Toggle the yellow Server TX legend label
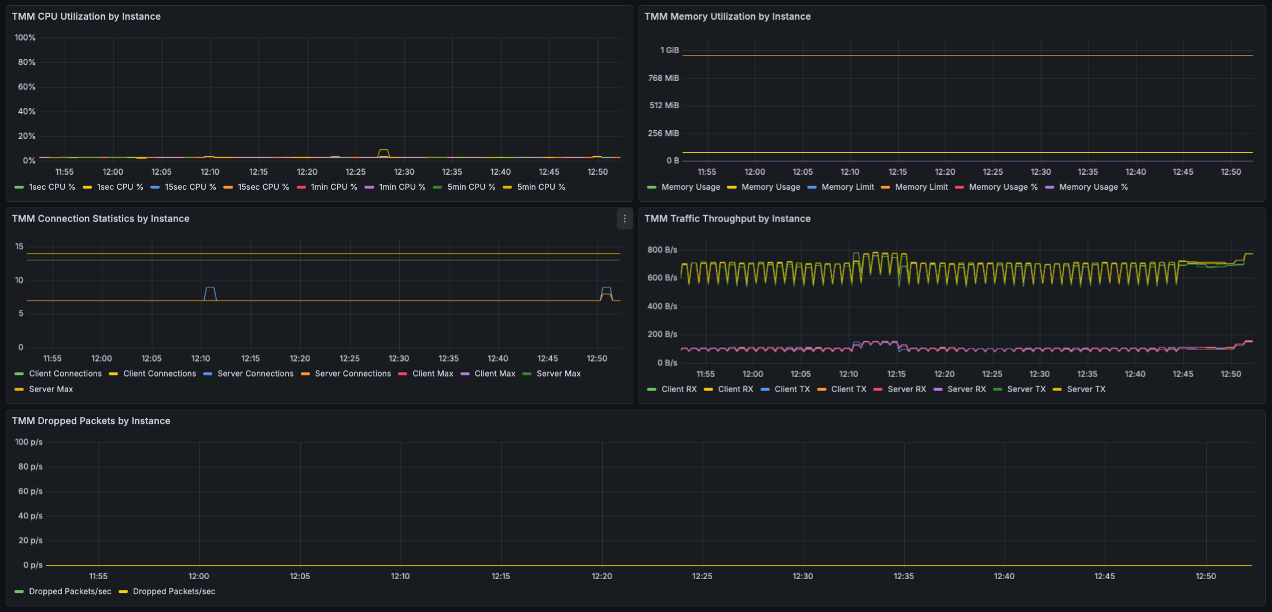The width and height of the screenshot is (1272, 612). [x=1086, y=389]
